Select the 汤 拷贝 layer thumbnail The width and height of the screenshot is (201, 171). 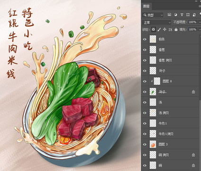click(153, 113)
